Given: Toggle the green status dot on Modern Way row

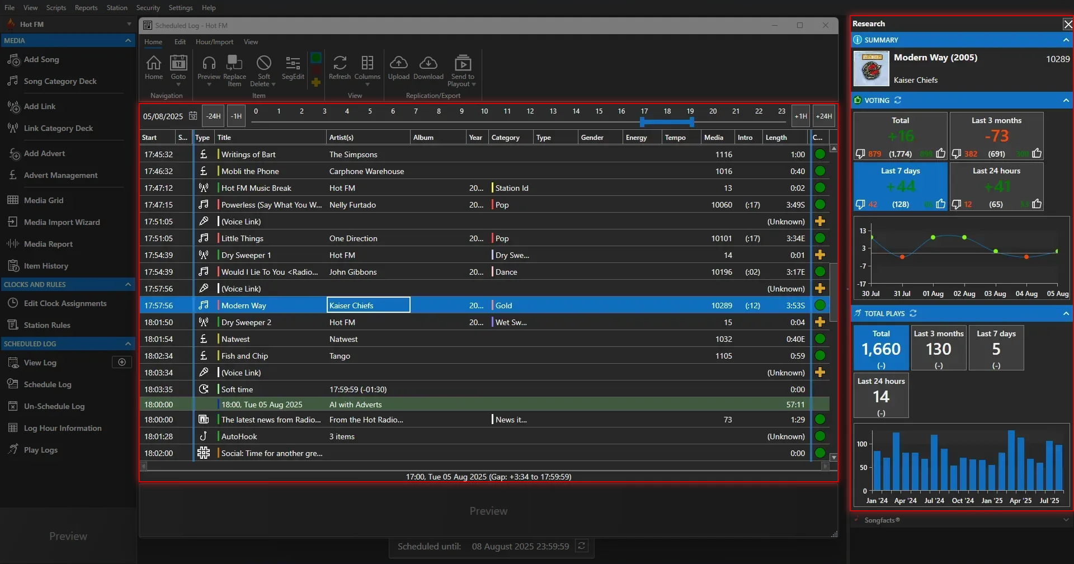Looking at the screenshot, I should 819,305.
